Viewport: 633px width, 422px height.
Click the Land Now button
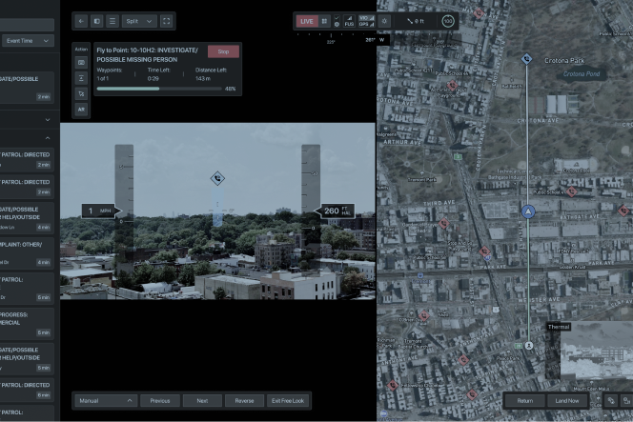(566, 401)
